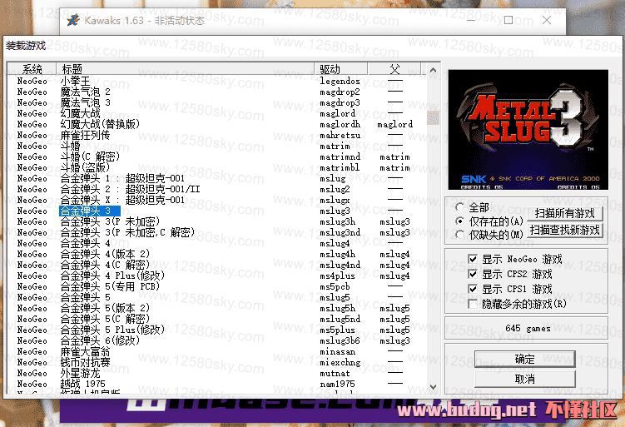The width and height of the screenshot is (625, 427).
Task: Sort by the 驱动 column header
Action: (341, 69)
